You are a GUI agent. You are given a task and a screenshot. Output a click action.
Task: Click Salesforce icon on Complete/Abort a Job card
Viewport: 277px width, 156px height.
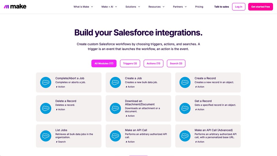click(x=46, y=82)
